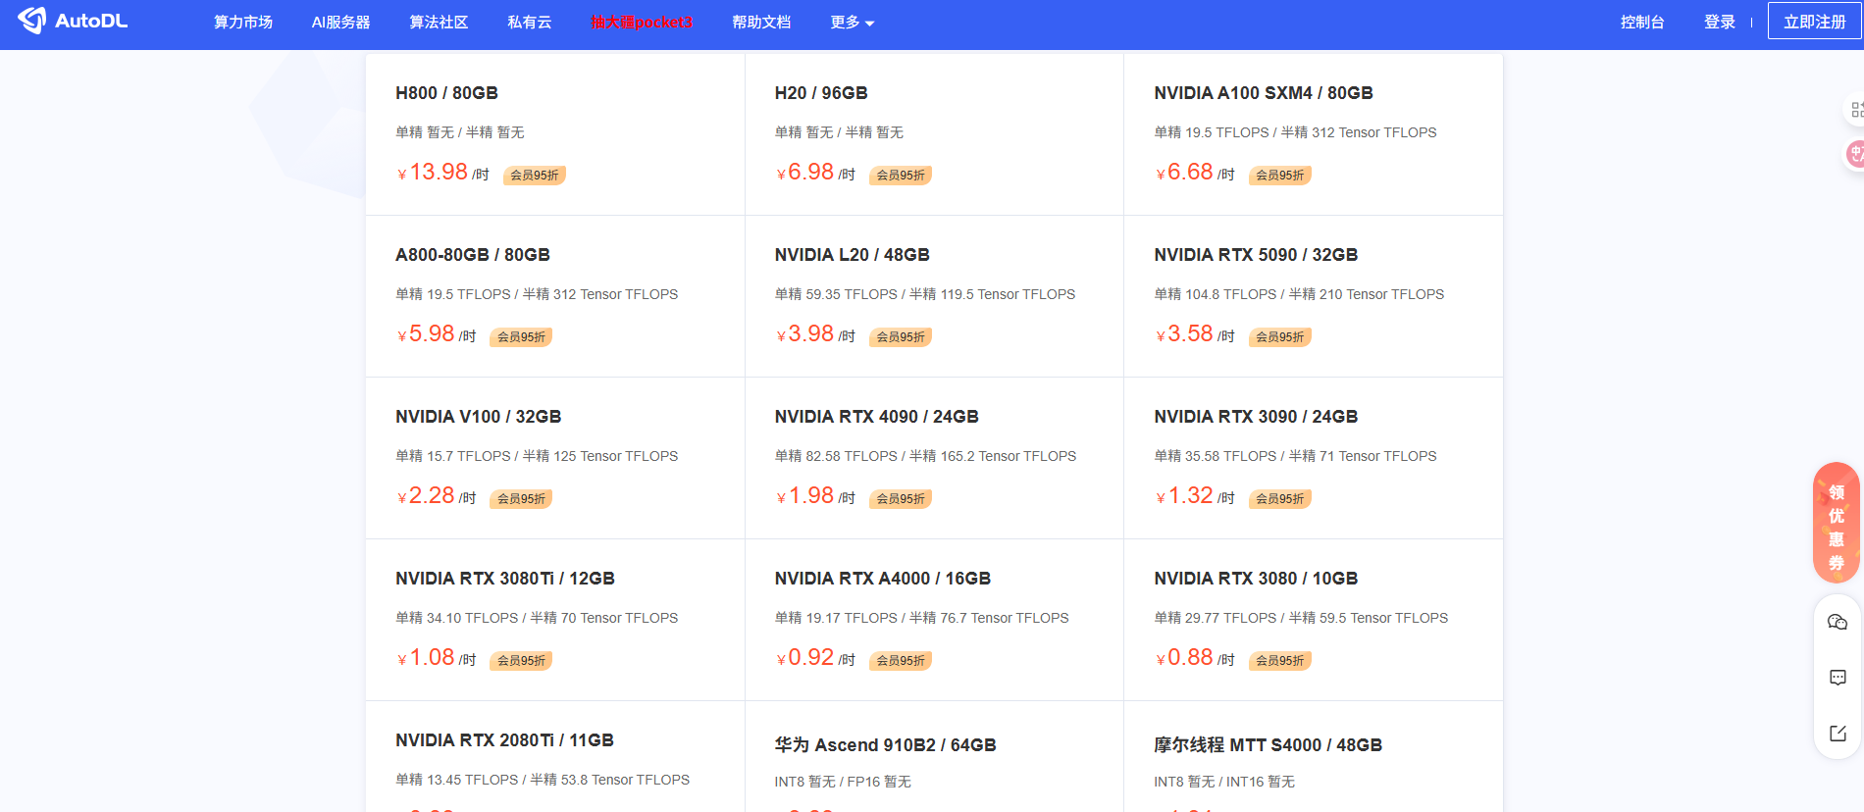This screenshot has height=812, width=1864.
Task: Select the H20 / 96GB card title
Action: tap(821, 93)
